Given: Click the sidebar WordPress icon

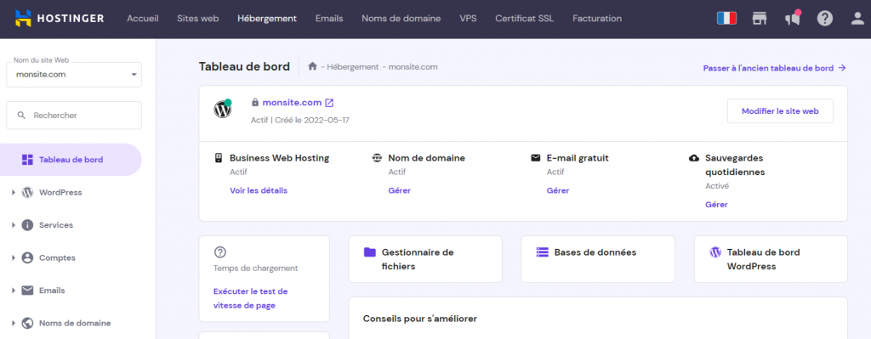Looking at the screenshot, I should pos(27,193).
